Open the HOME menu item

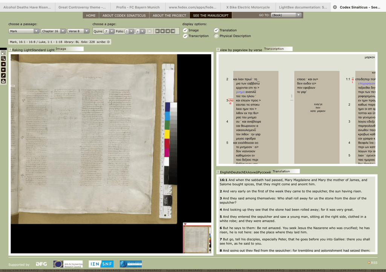coord(91,15)
